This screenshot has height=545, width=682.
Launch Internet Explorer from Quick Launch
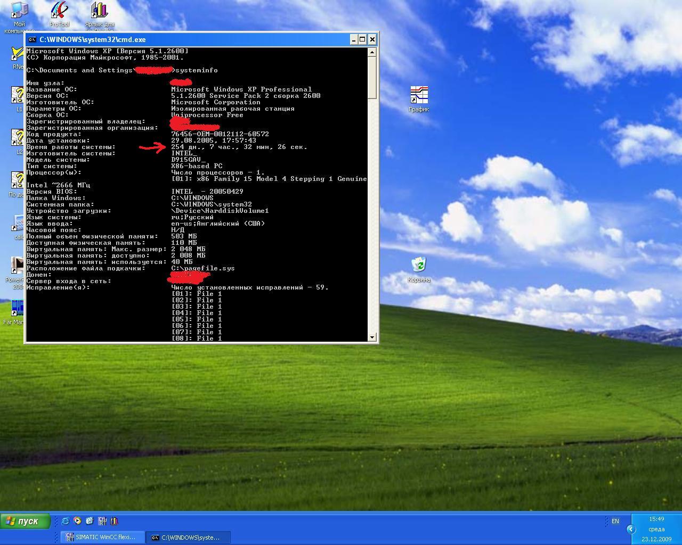tap(65, 521)
